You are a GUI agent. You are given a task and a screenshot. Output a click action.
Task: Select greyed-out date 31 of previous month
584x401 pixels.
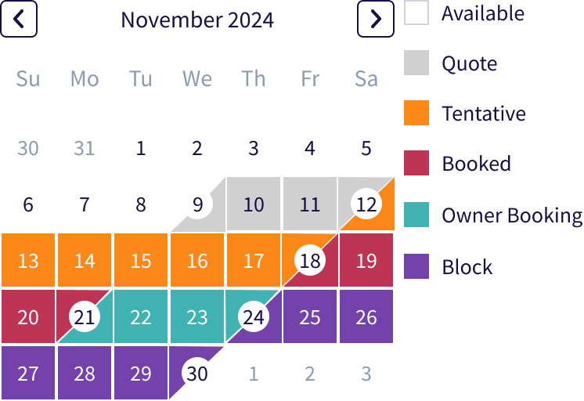pos(85,148)
